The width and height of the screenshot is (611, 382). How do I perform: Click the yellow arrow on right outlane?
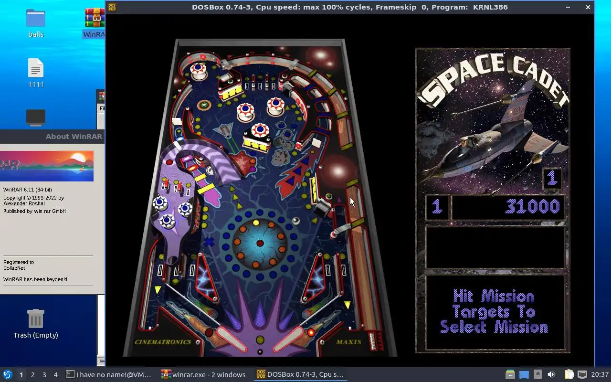[x=348, y=305]
